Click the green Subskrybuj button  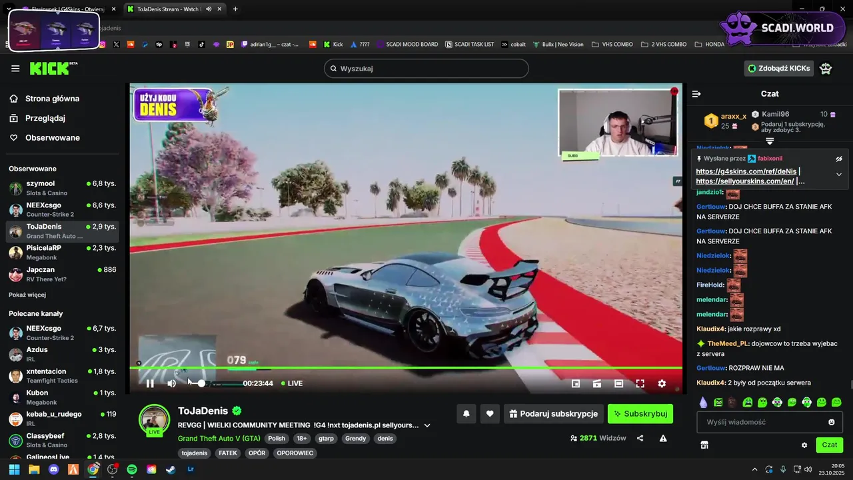[x=640, y=413]
